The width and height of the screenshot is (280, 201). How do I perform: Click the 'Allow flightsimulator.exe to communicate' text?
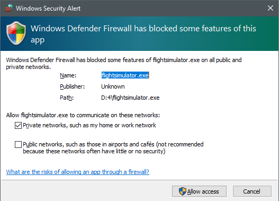[x=83, y=115]
